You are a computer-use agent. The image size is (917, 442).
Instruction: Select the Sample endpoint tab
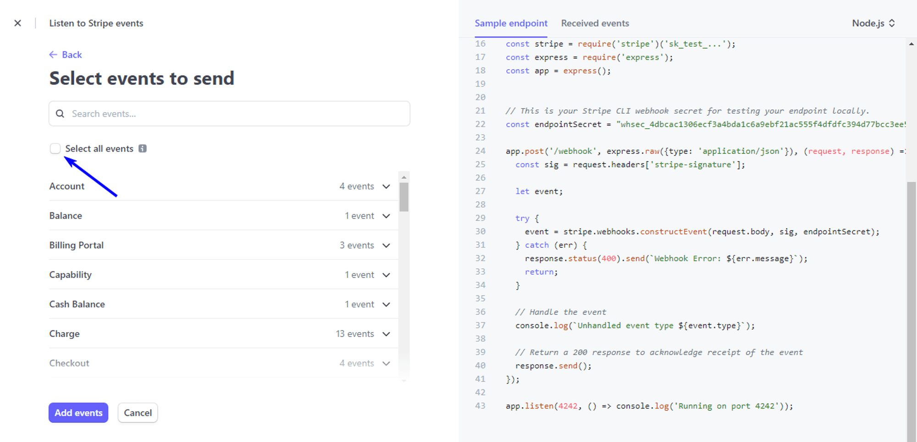511,23
